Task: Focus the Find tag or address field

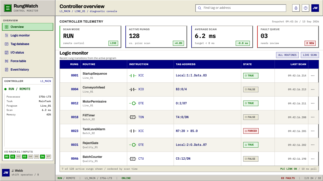Action: [x=241, y=8]
